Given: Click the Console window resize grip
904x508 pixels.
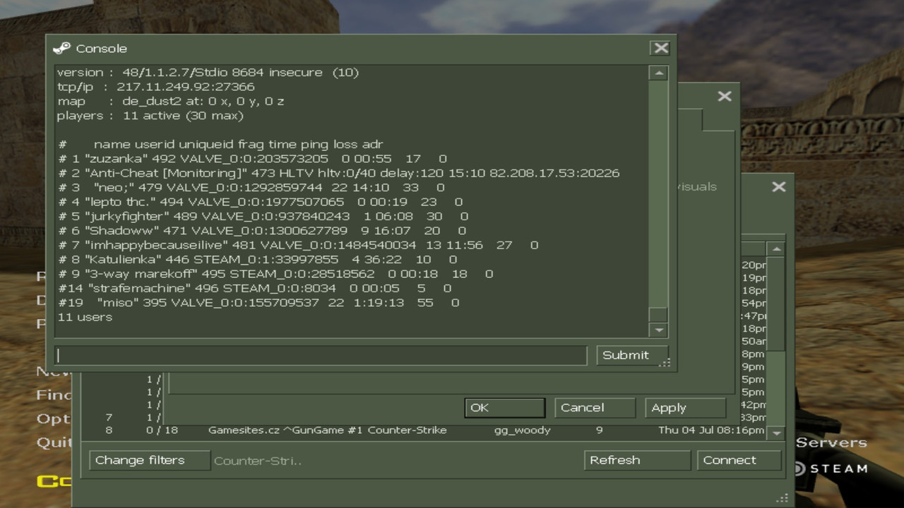Looking at the screenshot, I should coord(664,363).
